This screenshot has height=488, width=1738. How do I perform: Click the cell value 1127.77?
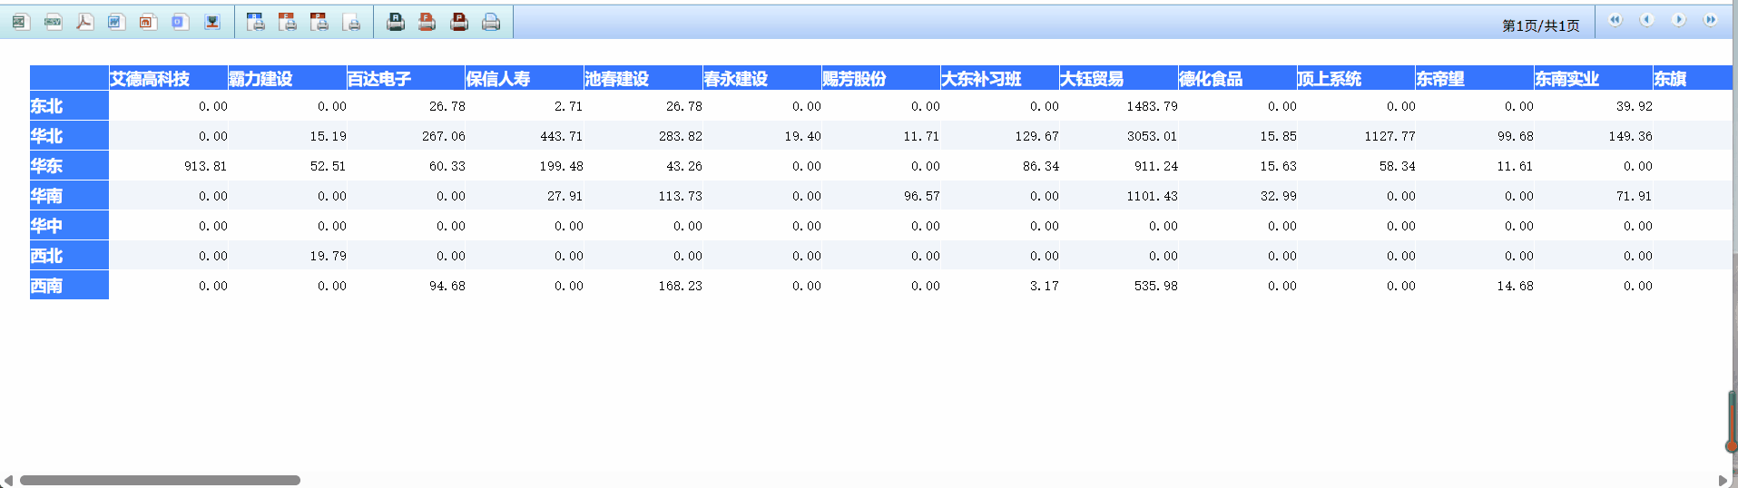tap(1389, 136)
